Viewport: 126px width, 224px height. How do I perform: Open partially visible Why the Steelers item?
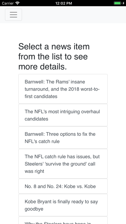(63, 220)
